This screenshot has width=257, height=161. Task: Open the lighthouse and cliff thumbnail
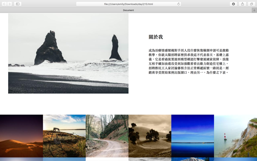click(235, 136)
